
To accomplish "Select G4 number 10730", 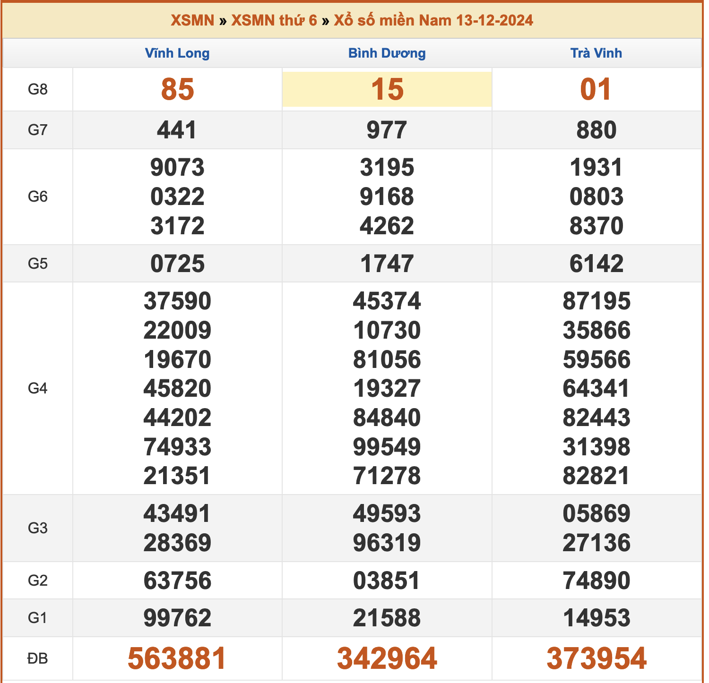I will (x=387, y=330).
